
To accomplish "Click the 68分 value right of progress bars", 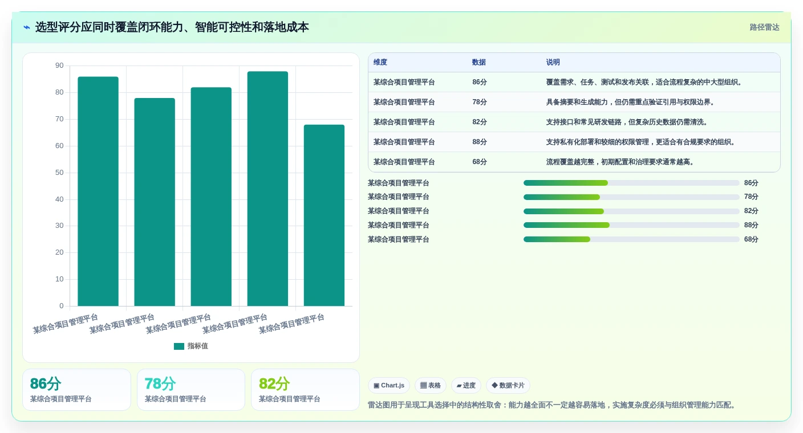I will pyautogui.click(x=751, y=239).
